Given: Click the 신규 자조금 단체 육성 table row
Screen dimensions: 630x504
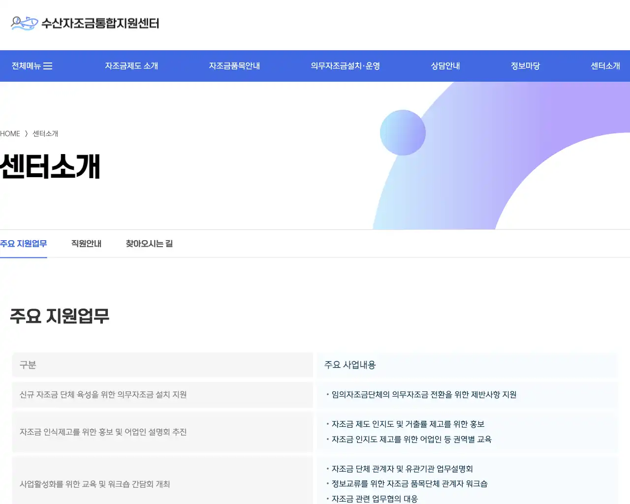Looking at the screenshot, I should [162, 395].
